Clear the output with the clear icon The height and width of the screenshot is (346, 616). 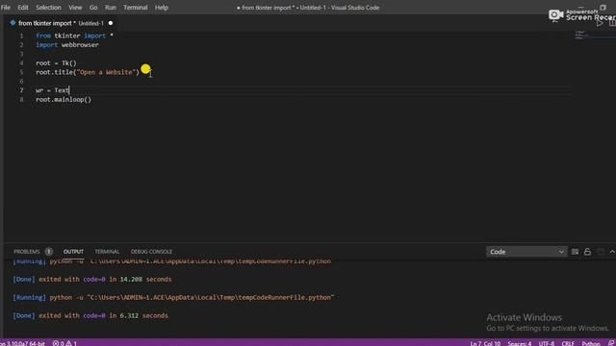pyautogui.click(x=575, y=252)
